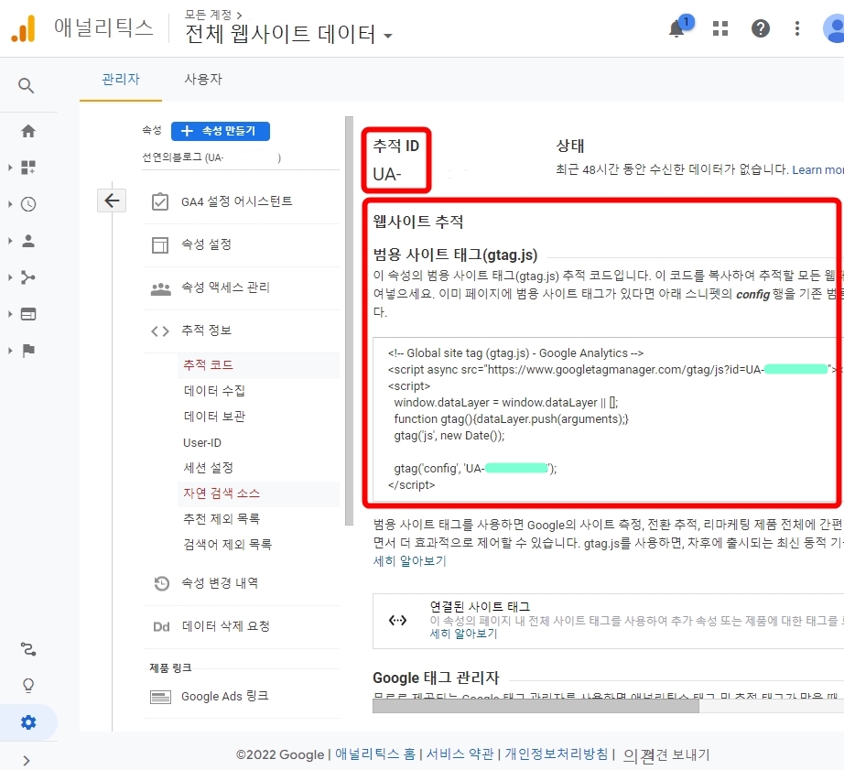
Task: Open the Google apps grid icon
Action: (720, 27)
